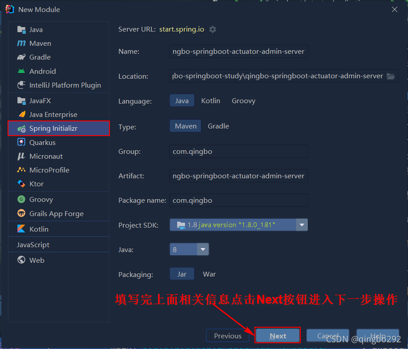Click the Java Enterprise icon
Screen dimensions: 408x349
point(22,114)
